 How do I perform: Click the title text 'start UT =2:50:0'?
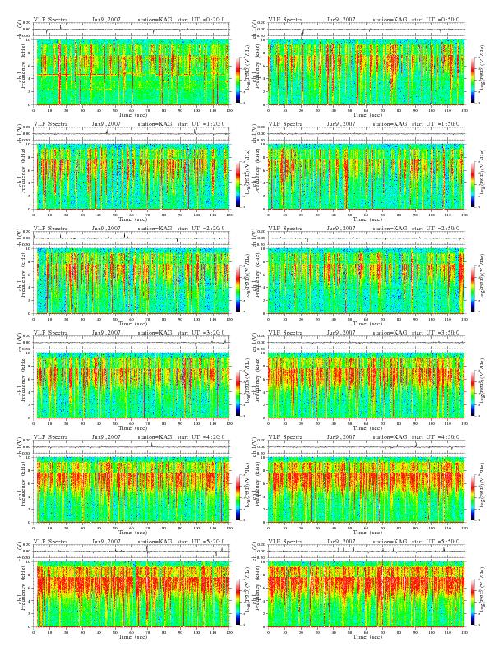[x=436, y=229]
